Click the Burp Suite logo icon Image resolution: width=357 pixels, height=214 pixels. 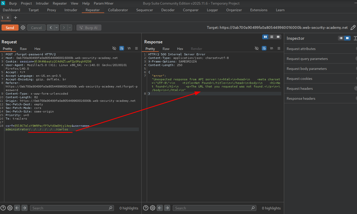tap(3, 3)
